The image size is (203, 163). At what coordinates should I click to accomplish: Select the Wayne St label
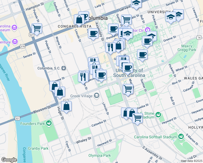(x=58, y=42)
